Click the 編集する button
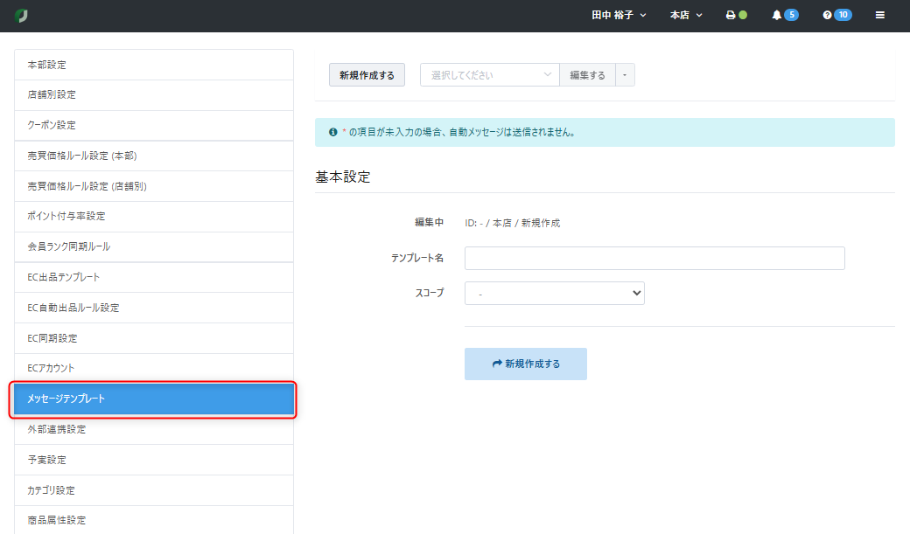 point(587,75)
